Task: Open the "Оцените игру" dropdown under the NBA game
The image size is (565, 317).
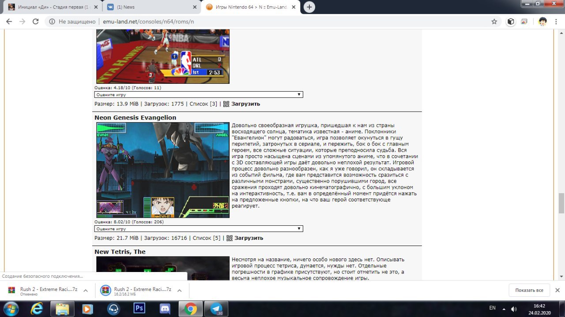Action: (x=199, y=95)
